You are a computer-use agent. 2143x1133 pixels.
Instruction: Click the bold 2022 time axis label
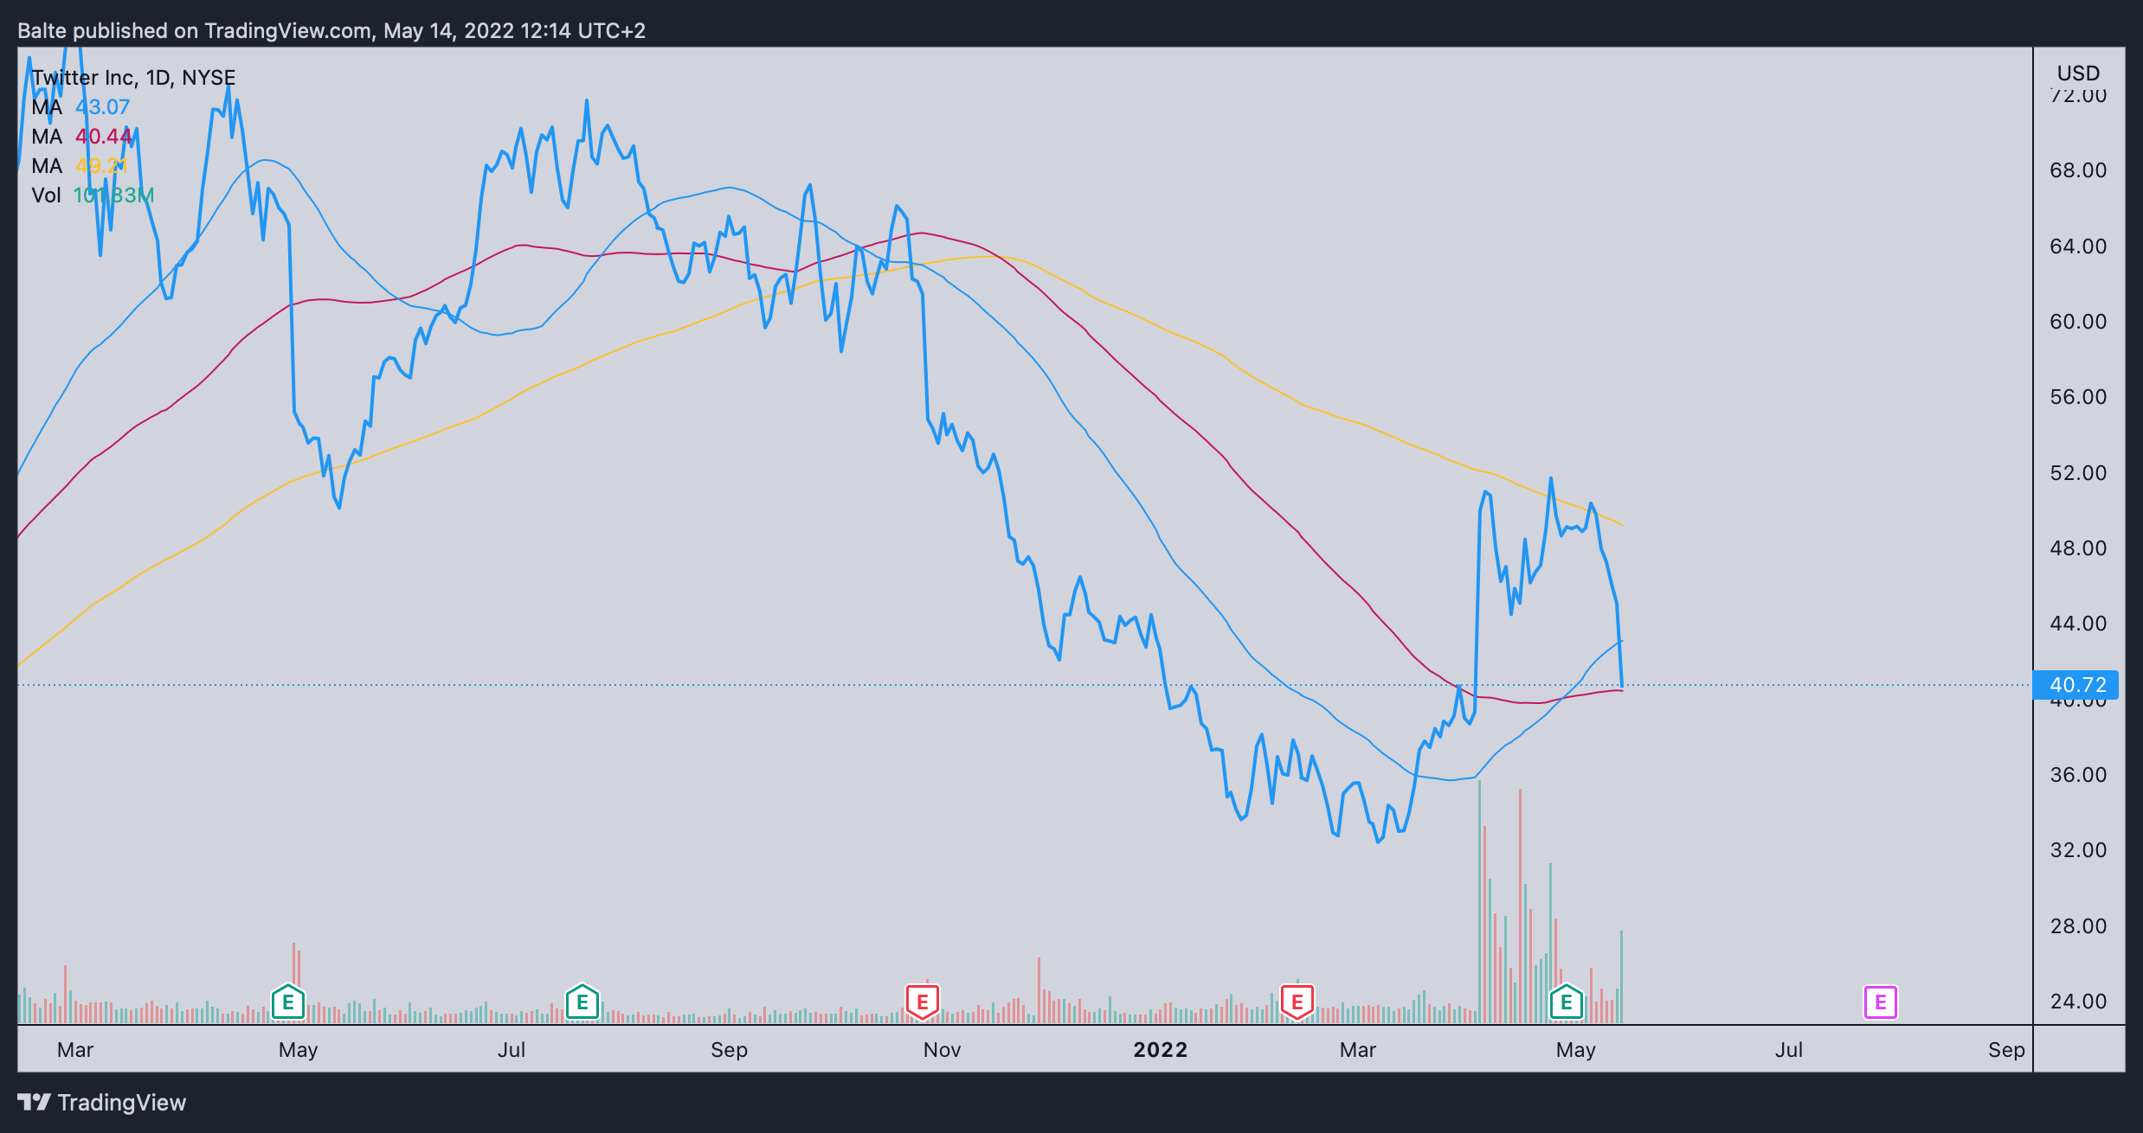[1161, 1050]
